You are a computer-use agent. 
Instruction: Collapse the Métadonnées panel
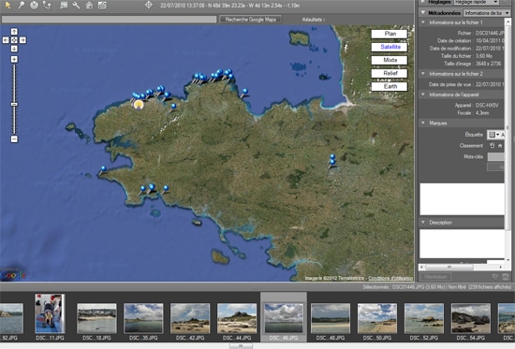423,13
